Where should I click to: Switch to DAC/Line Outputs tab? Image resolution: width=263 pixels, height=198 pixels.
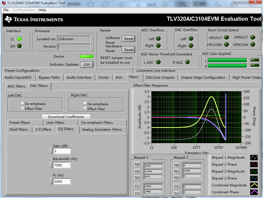click(x=160, y=78)
